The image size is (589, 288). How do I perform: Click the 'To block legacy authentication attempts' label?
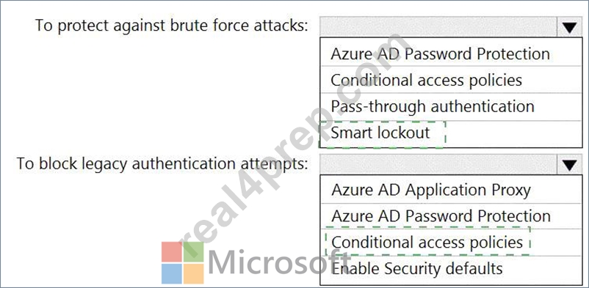162,164
